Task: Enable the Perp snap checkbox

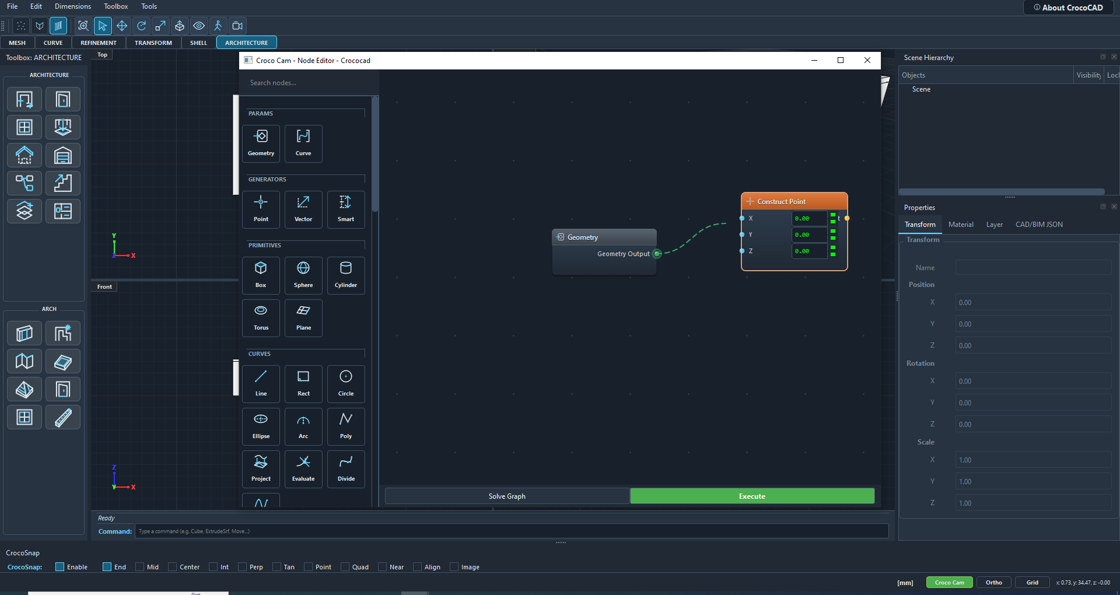Action: tap(242, 567)
